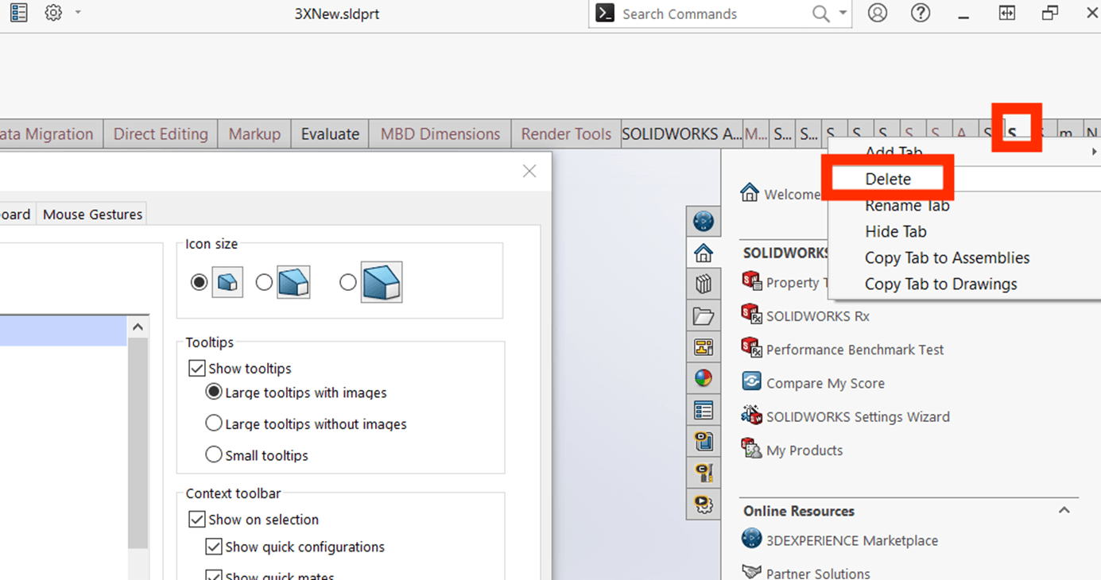Switch to the Direct Editing tab
Viewport: 1101px width, 580px height.
pos(161,133)
